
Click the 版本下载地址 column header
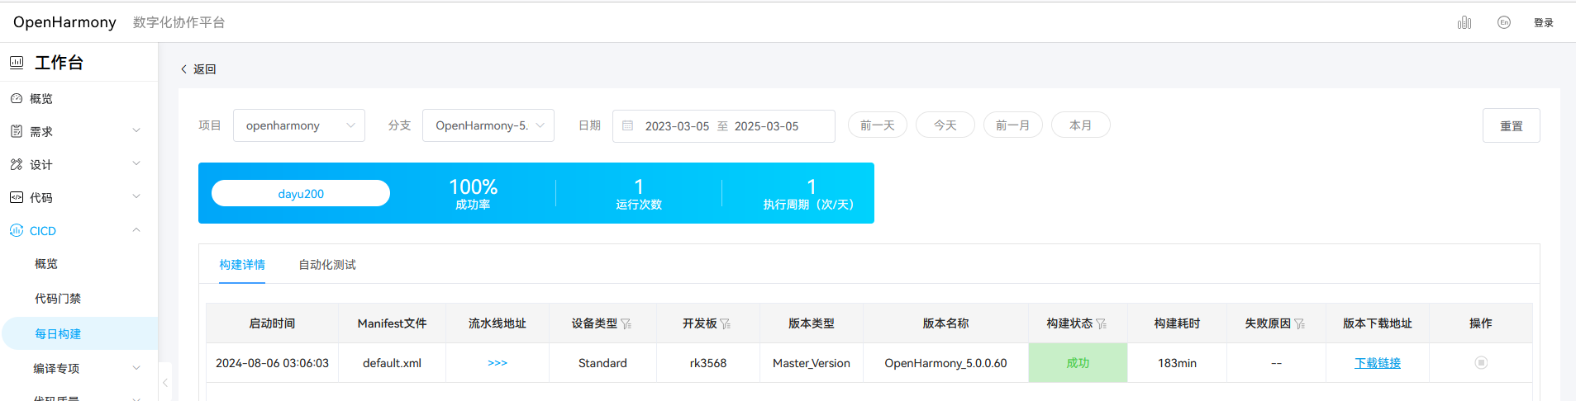1378,323
